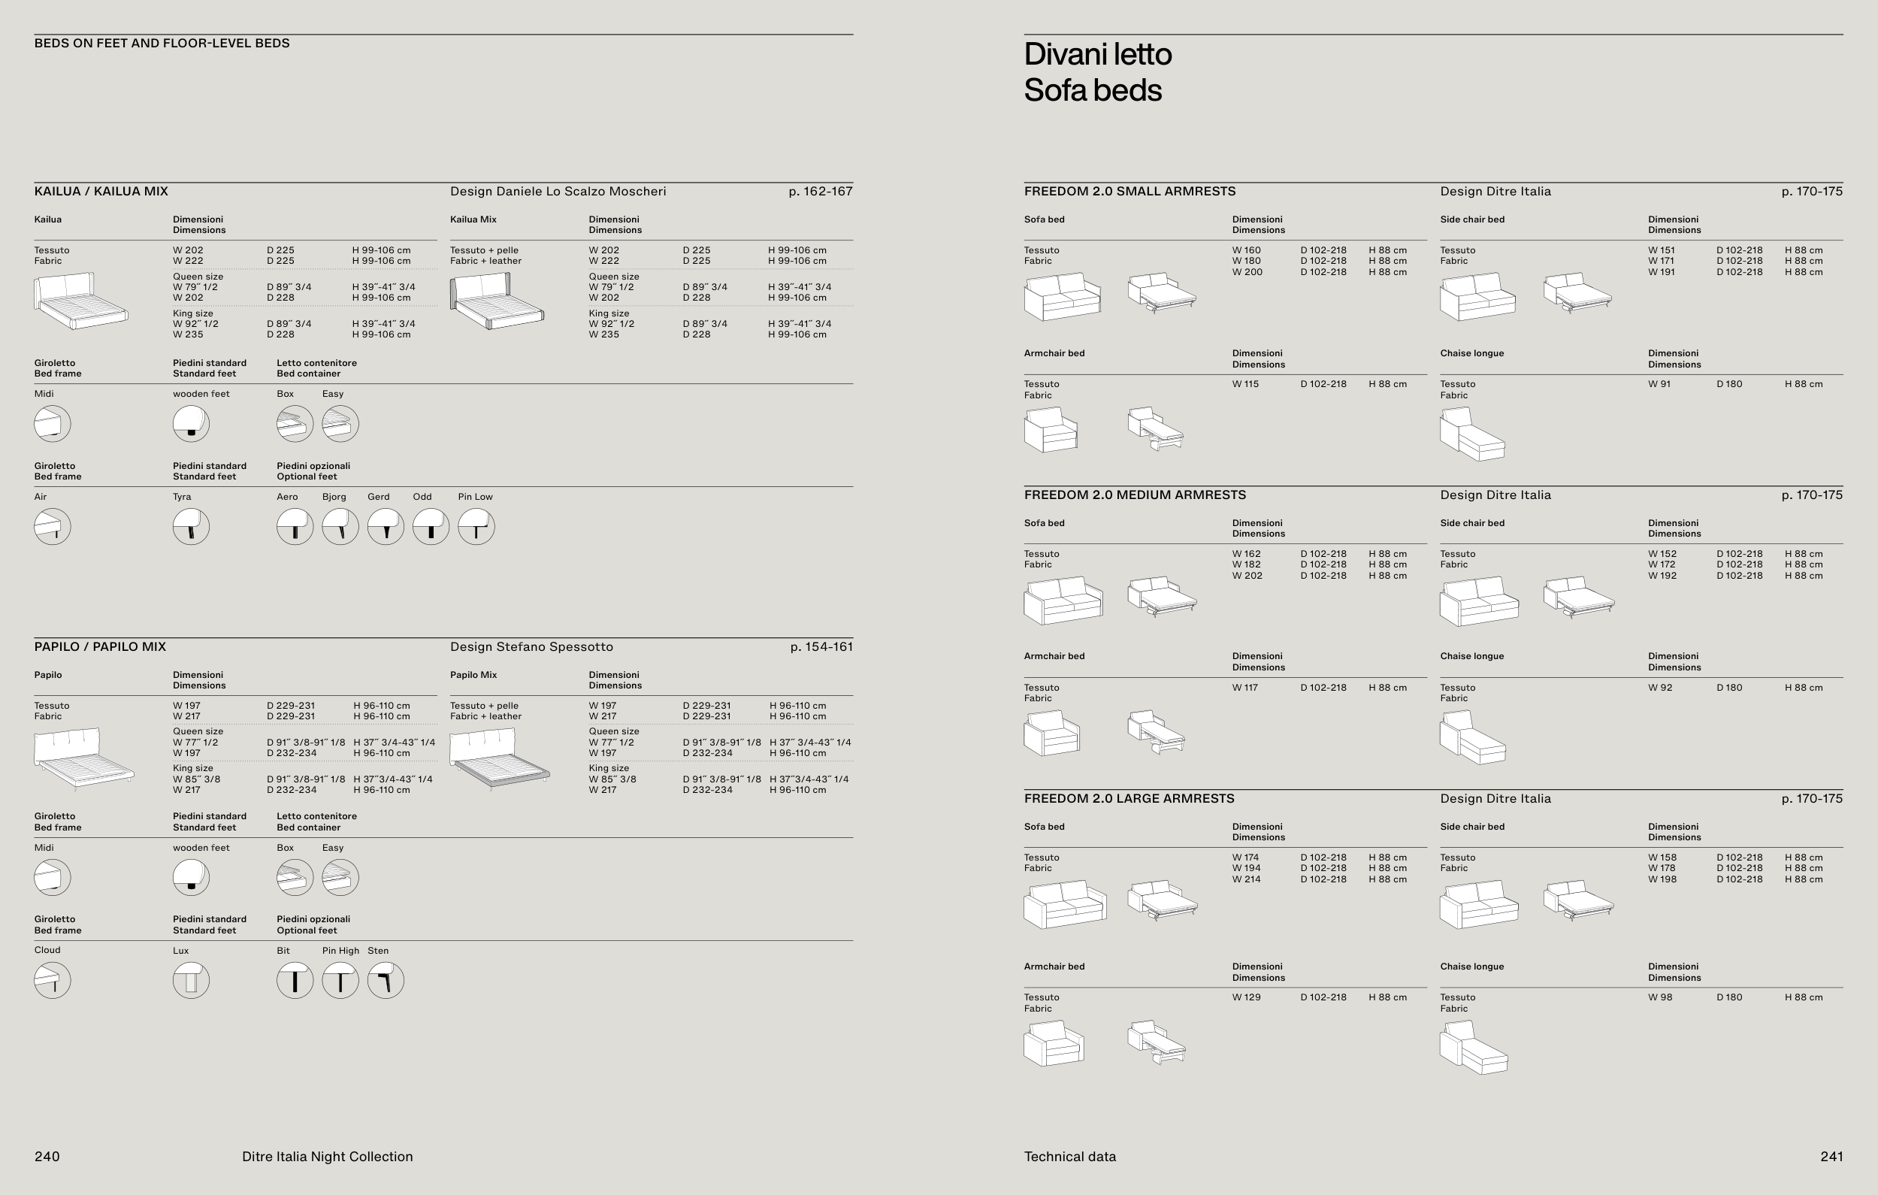Screen dimensions: 1878x1195
Task: Click the Papilo fabric bed drawing
Action: click(x=83, y=758)
